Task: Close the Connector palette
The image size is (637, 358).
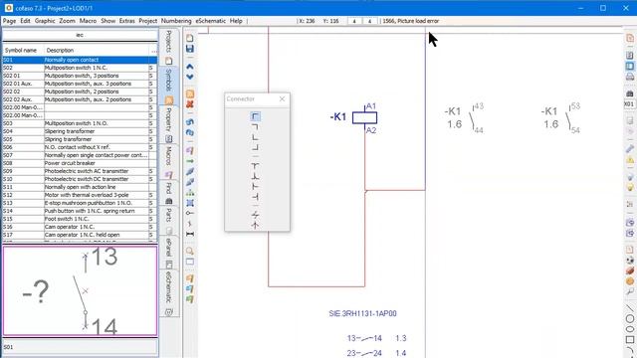Action: click(x=282, y=99)
